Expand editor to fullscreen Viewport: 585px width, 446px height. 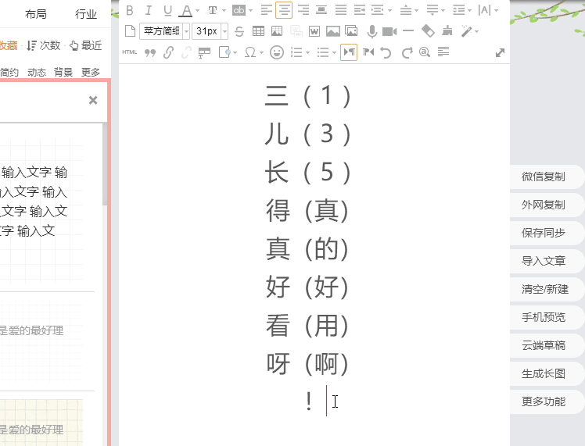click(500, 53)
